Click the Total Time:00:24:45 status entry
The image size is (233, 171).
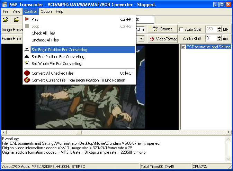click(x=165, y=167)
